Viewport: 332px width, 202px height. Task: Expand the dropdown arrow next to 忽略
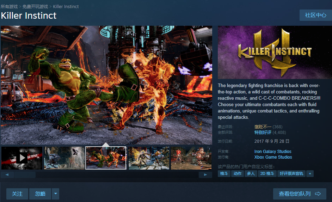pyautogui.click(x=55, y=194)
